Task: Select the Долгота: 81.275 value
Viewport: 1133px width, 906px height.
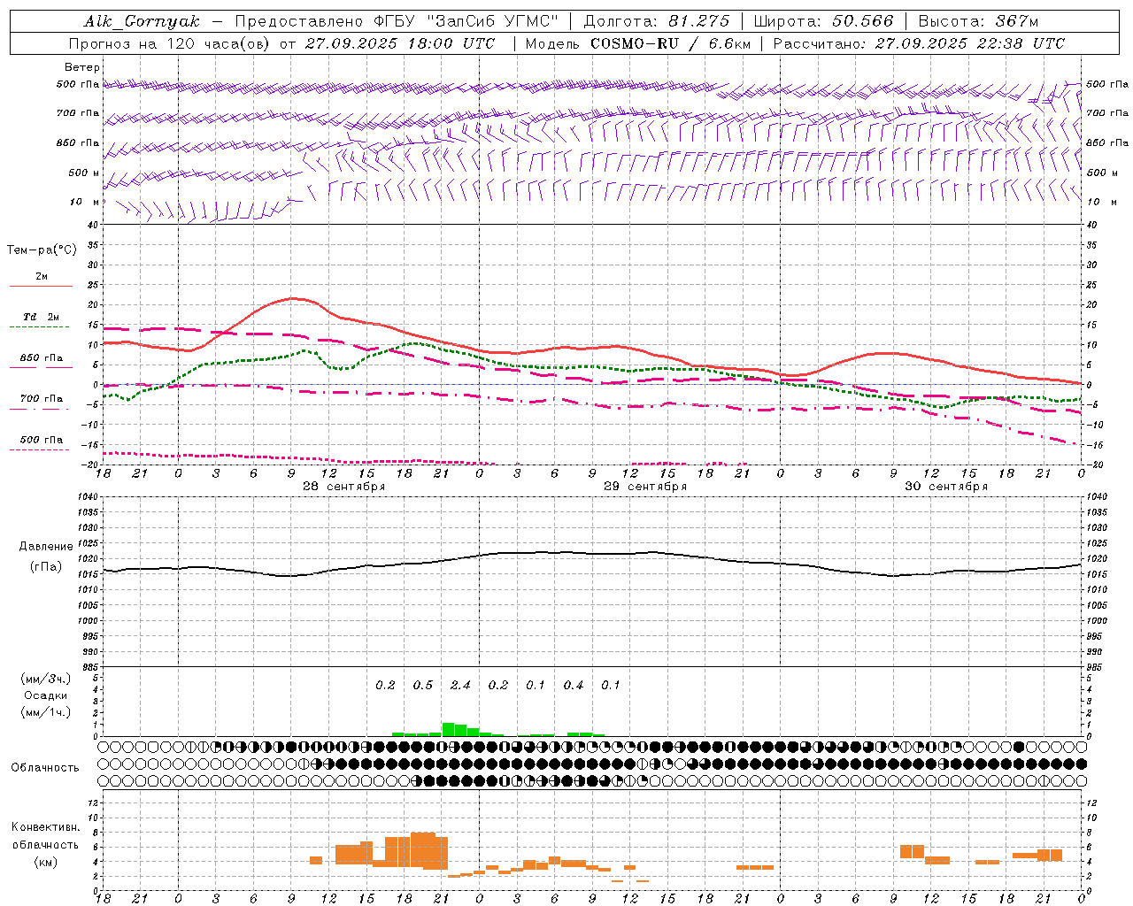Action: 657,21
